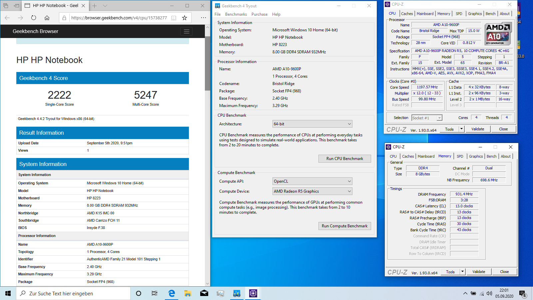Switch to Memory tab in upper CPU-Z
This screenshot has width=533, height=300.
444,14
